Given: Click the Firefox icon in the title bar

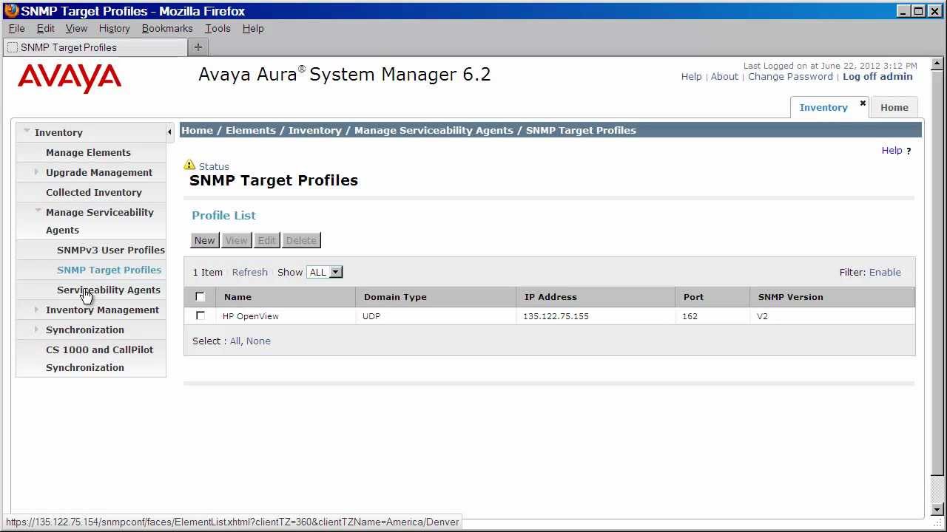Looking at the screenshot, I should coord(11,10).
